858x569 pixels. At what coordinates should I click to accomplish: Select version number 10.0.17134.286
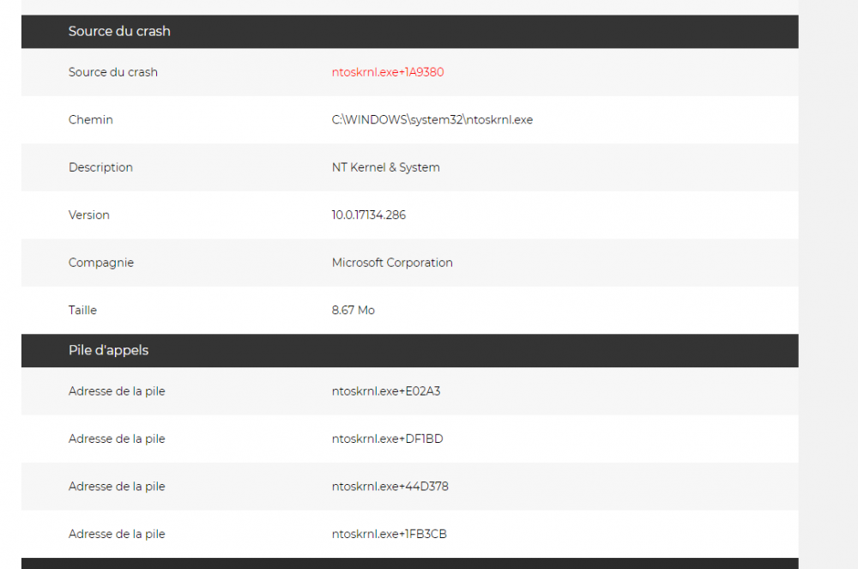(x=369, y=215)
